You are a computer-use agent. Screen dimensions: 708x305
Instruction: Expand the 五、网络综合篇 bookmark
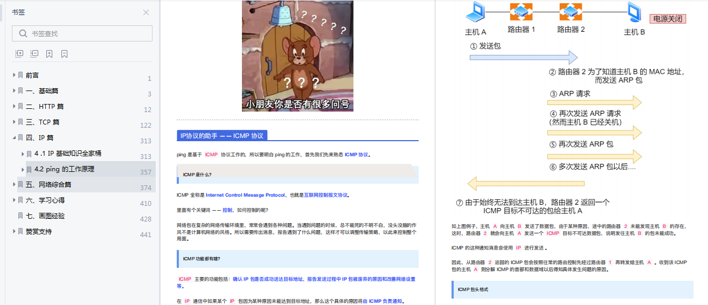click(x=14, y=184)
